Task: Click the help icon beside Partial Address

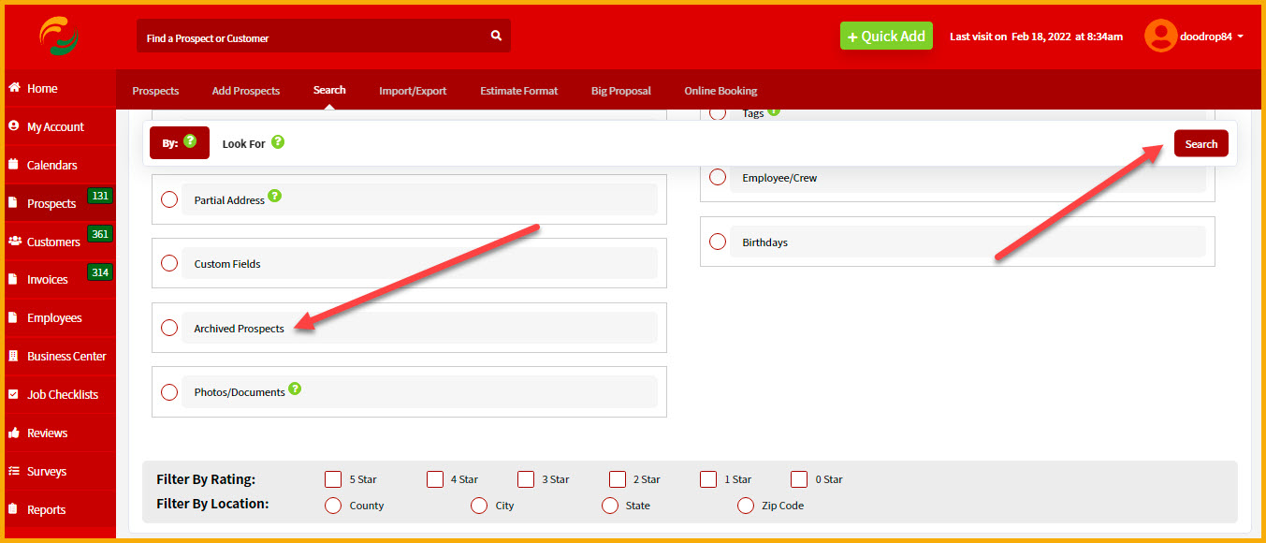Action: [274, 196]
